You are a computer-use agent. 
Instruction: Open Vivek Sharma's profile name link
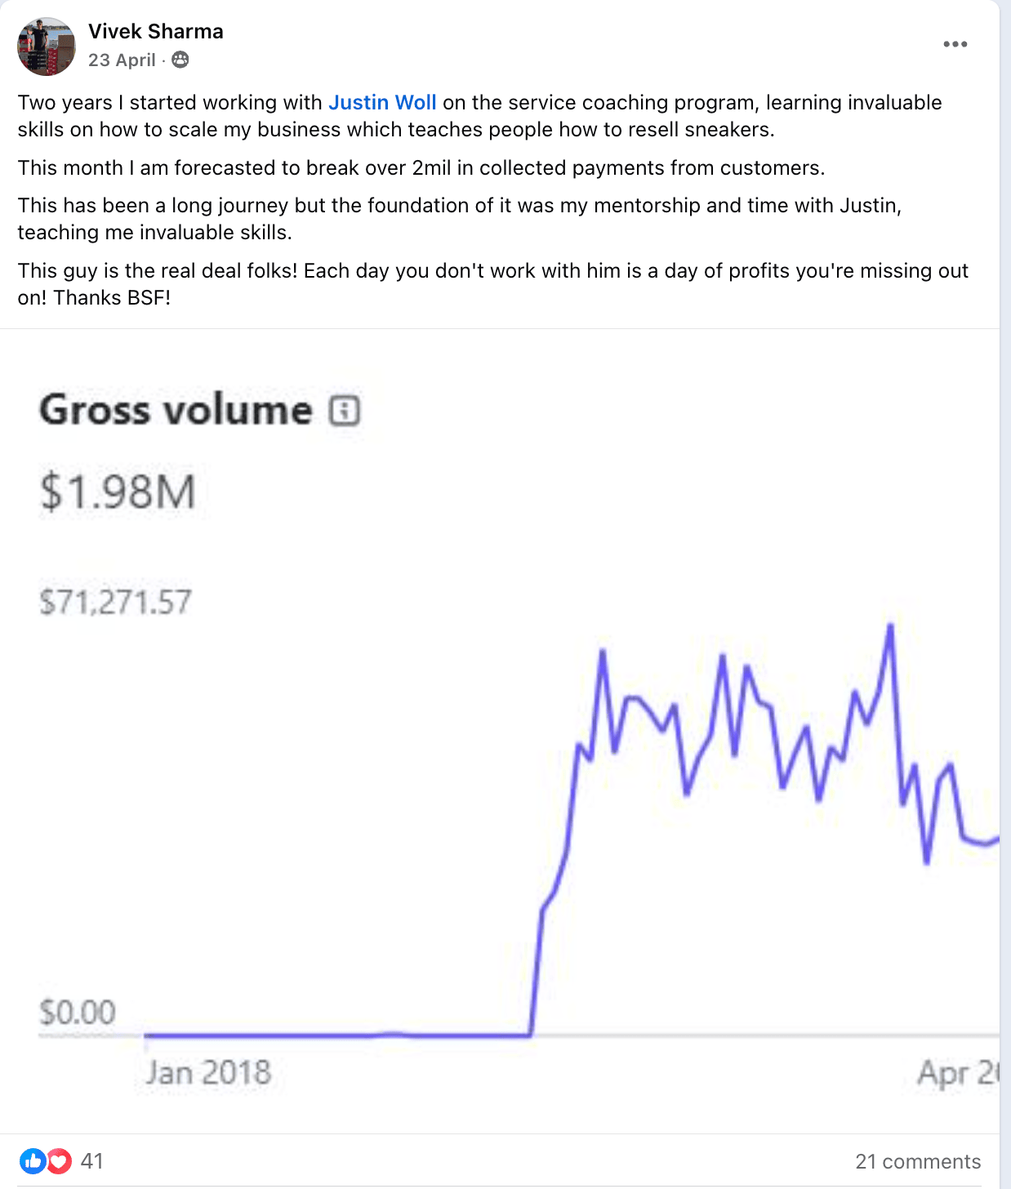(x=155, y=31)
